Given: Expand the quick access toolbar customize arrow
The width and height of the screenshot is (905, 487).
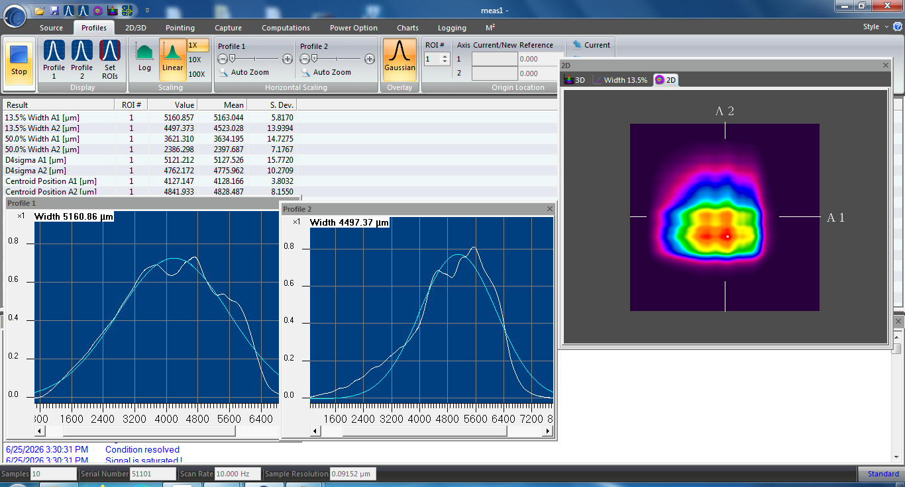Looking at the screenshot, I should 146,11.
